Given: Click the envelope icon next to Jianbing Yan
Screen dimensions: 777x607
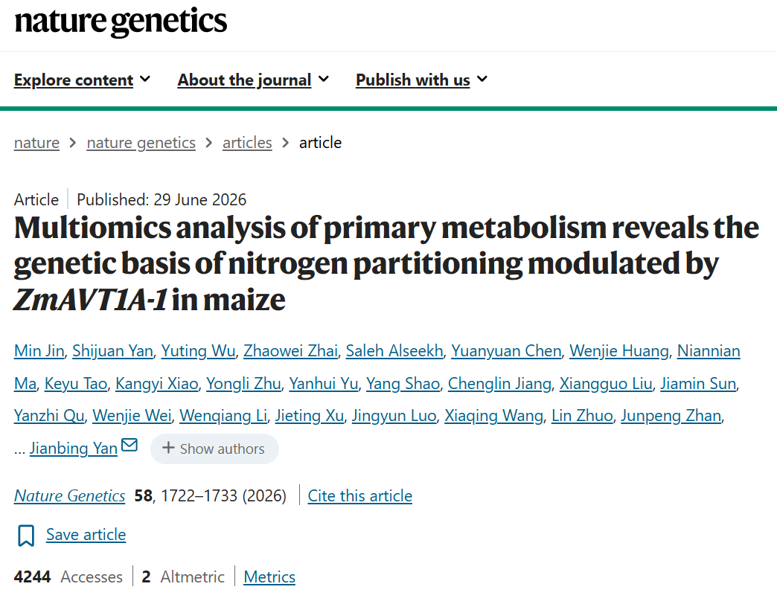Looking at the screenshot, I should (x=129, y=445).
